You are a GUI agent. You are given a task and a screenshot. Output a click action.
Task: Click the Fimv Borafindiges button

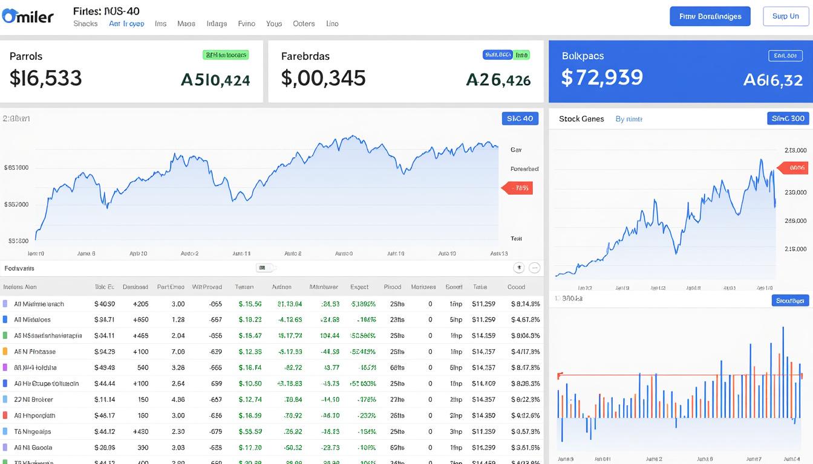[x=710, y=16]
